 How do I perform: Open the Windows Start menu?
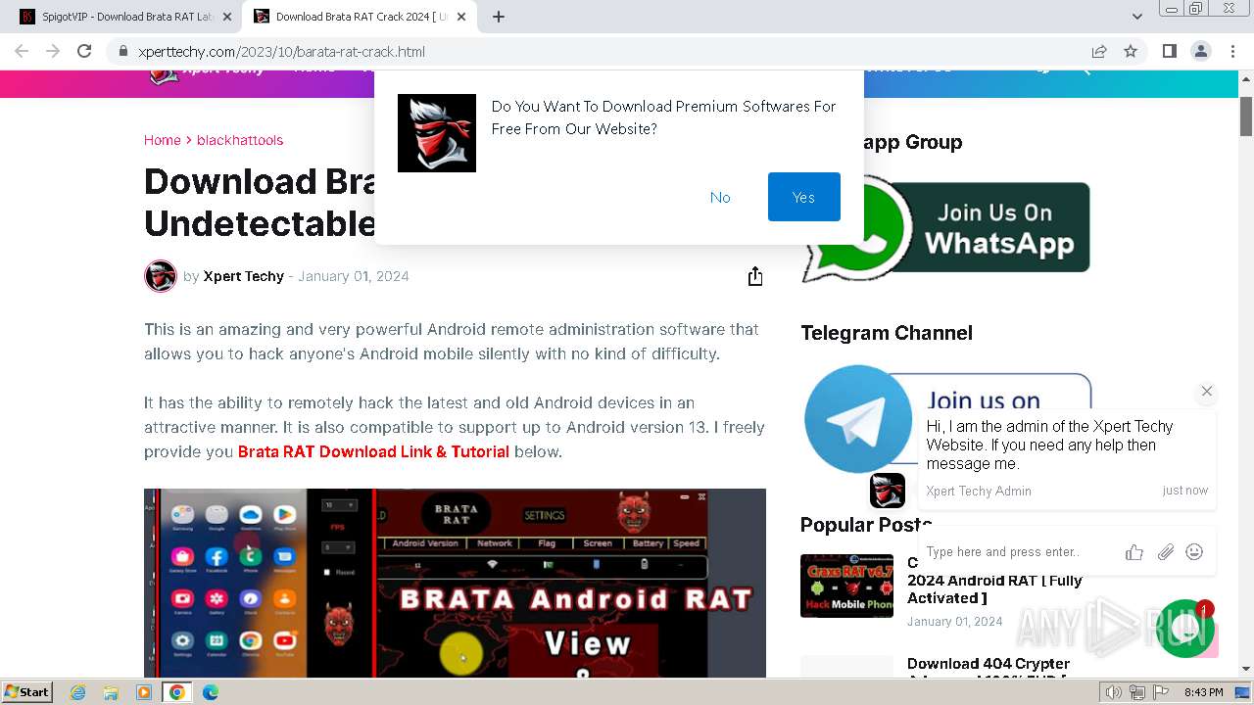click(26, 691)
